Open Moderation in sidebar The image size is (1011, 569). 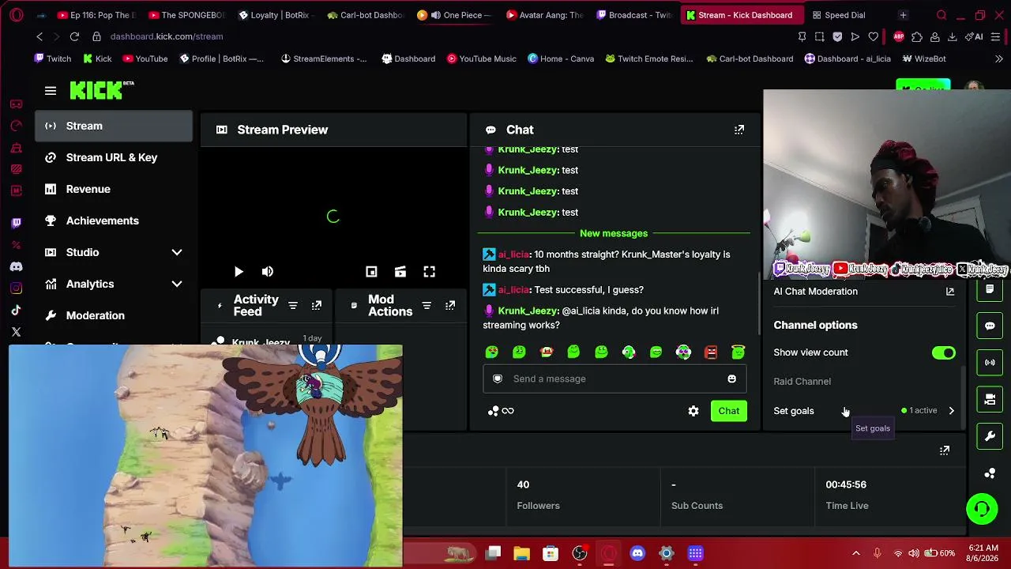[114, 315]
